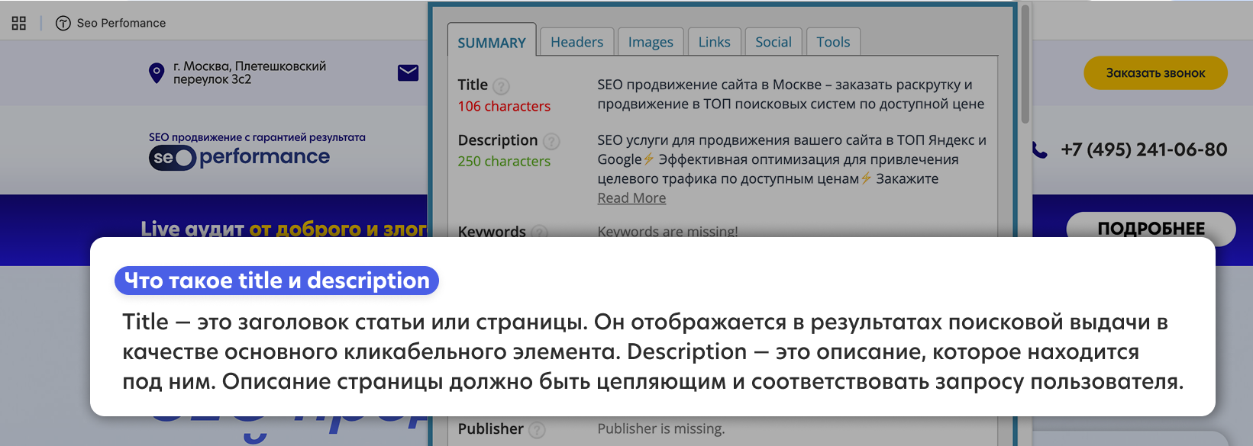Click the question mark icon beside Publisher

point(538,430)
